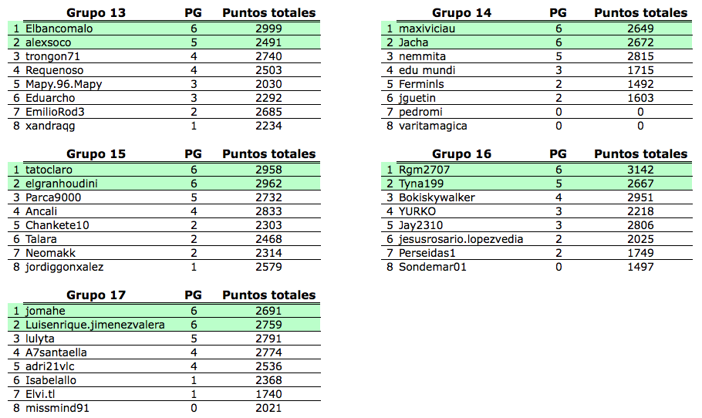Select the Grupo 14 title cell

(461, 13)
